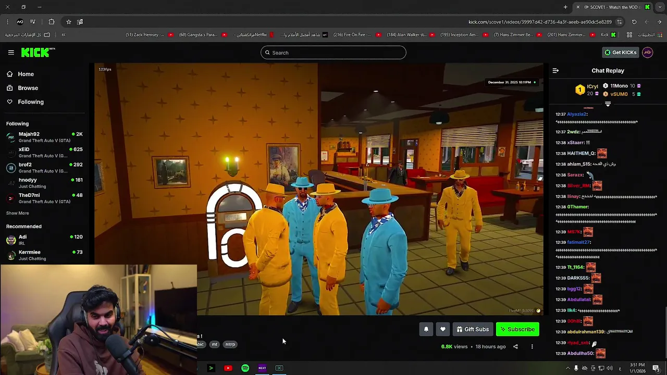The height and width of the screenshot is (375, 667).
Task: Click username DARK555 in chat
Action: click(x=578, y=278)
